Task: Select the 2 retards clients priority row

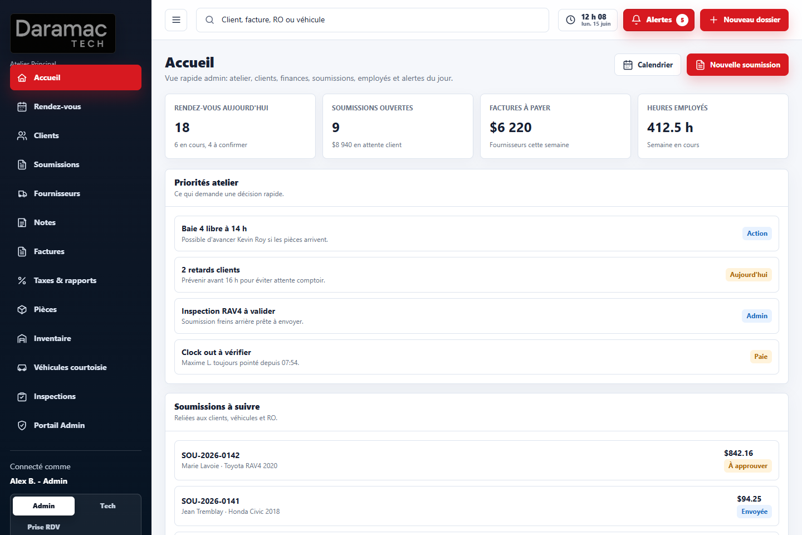Action: pos(477,275)
